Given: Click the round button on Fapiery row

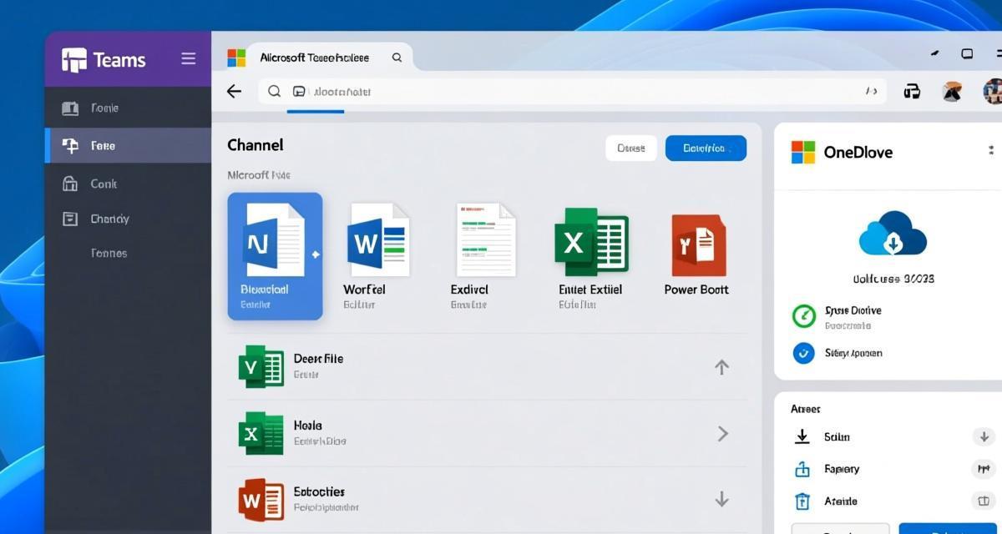Looking at the screenshot, I should pos(984,469).
